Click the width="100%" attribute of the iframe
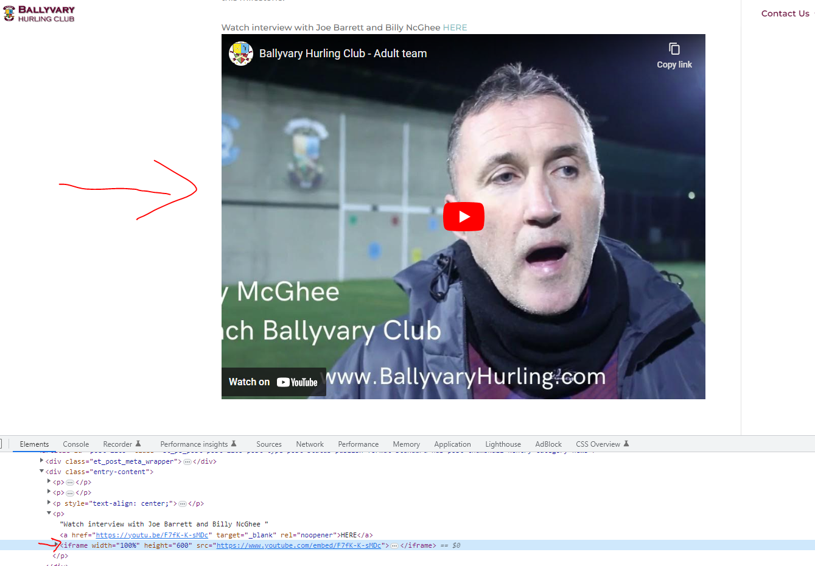This screenshot has height=566, width=815. (x=116, y=545)
